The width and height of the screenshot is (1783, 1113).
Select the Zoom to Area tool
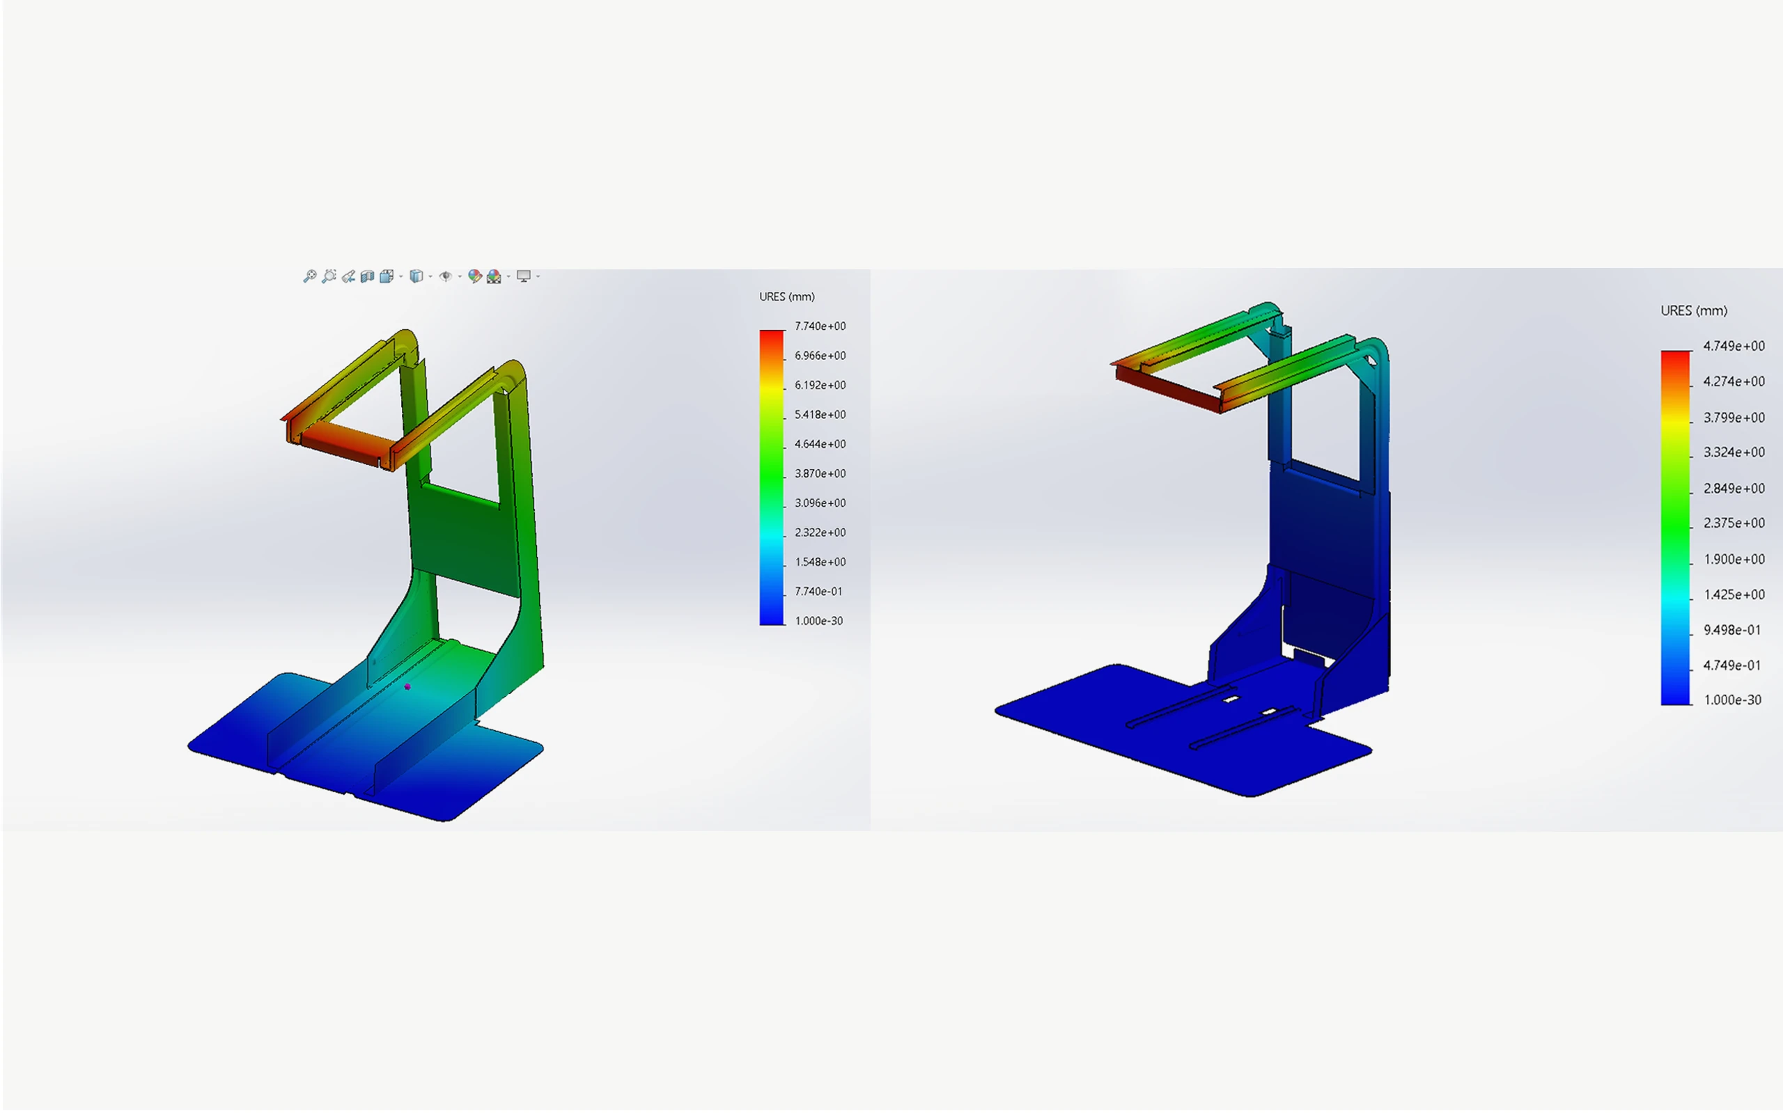[329, 276]
